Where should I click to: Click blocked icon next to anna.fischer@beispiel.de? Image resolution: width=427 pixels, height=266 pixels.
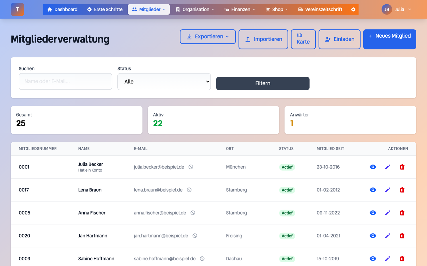click(x=193, y=213)
